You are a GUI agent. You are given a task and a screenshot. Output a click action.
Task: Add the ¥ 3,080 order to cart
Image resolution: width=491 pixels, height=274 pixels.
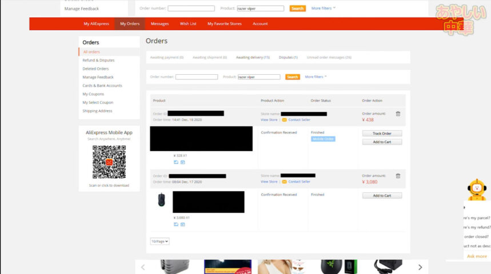pyautogui.click(x=382, y=195)
